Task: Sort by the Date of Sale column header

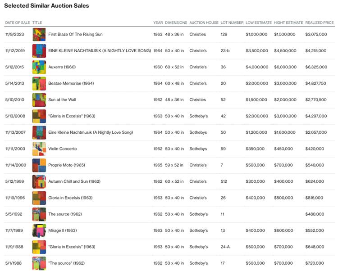Action: click(18, 23)
